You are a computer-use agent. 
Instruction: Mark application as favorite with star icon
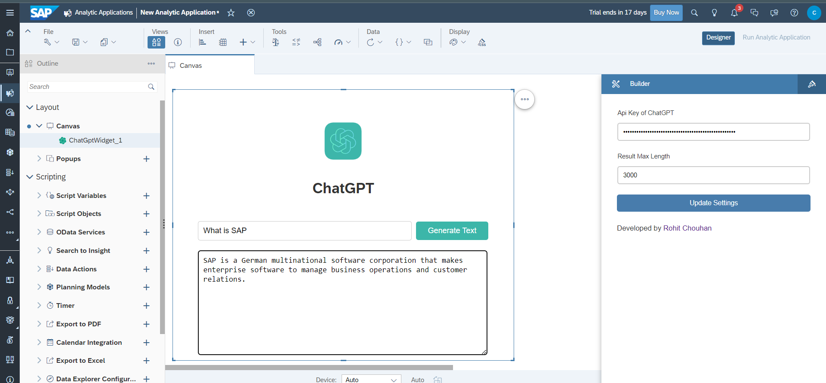click(x=231, y=12)
